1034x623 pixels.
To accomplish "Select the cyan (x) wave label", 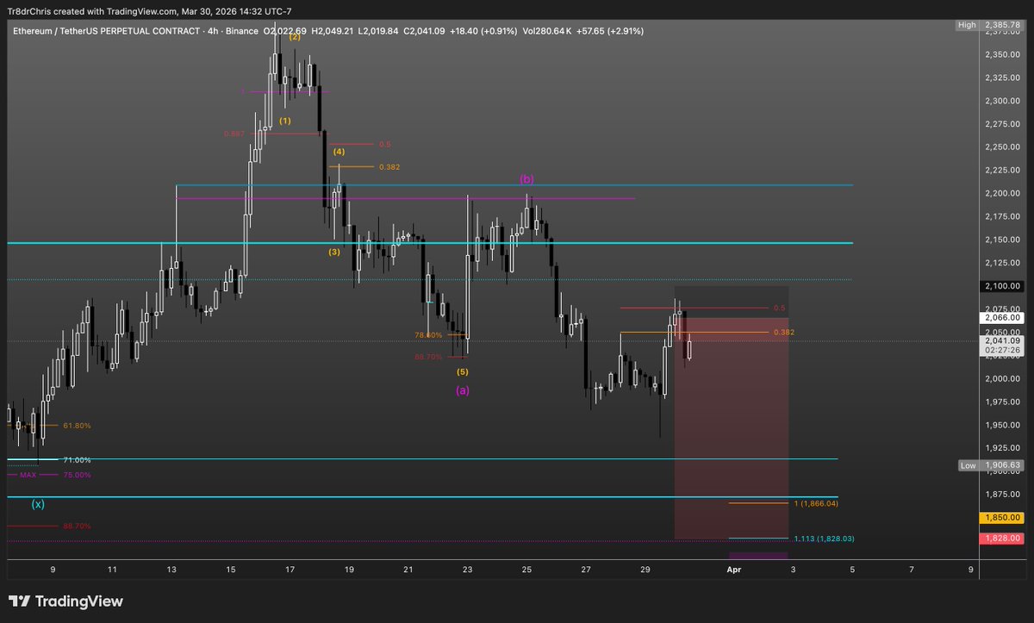I will click(x=38, y=504).
